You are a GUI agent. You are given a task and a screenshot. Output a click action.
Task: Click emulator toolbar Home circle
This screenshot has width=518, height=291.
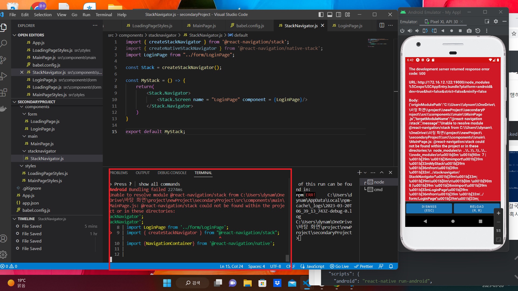click(x=452, y=31)
